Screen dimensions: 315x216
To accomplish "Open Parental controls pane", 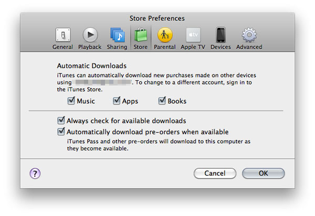I will point(165,38).
